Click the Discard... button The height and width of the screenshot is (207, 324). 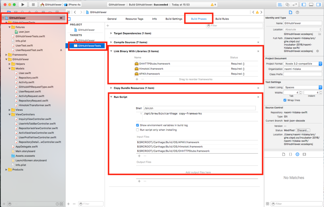point(303,130)
